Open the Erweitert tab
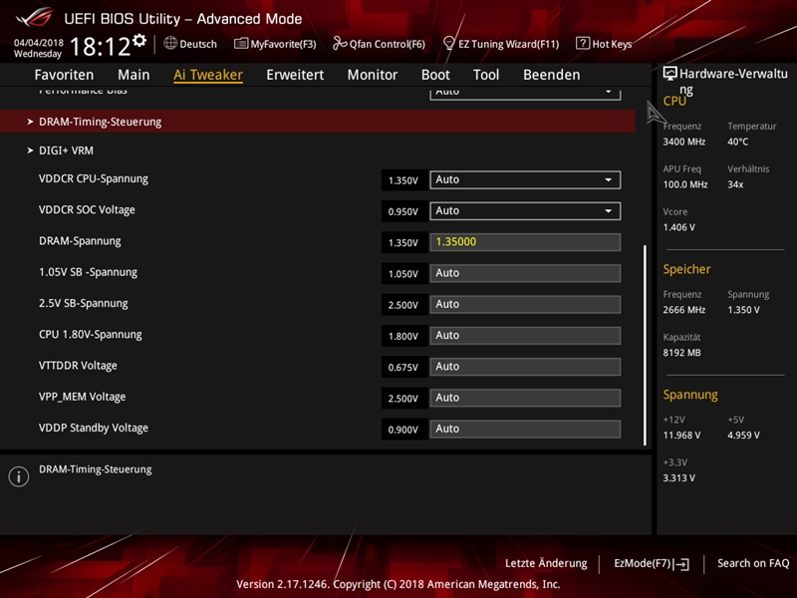The image size is (797, 598). [295, 75]
